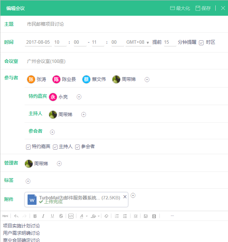Add a participant in 参与者 row
Viewport: 228px width, 242px height.
coord(147,79)
